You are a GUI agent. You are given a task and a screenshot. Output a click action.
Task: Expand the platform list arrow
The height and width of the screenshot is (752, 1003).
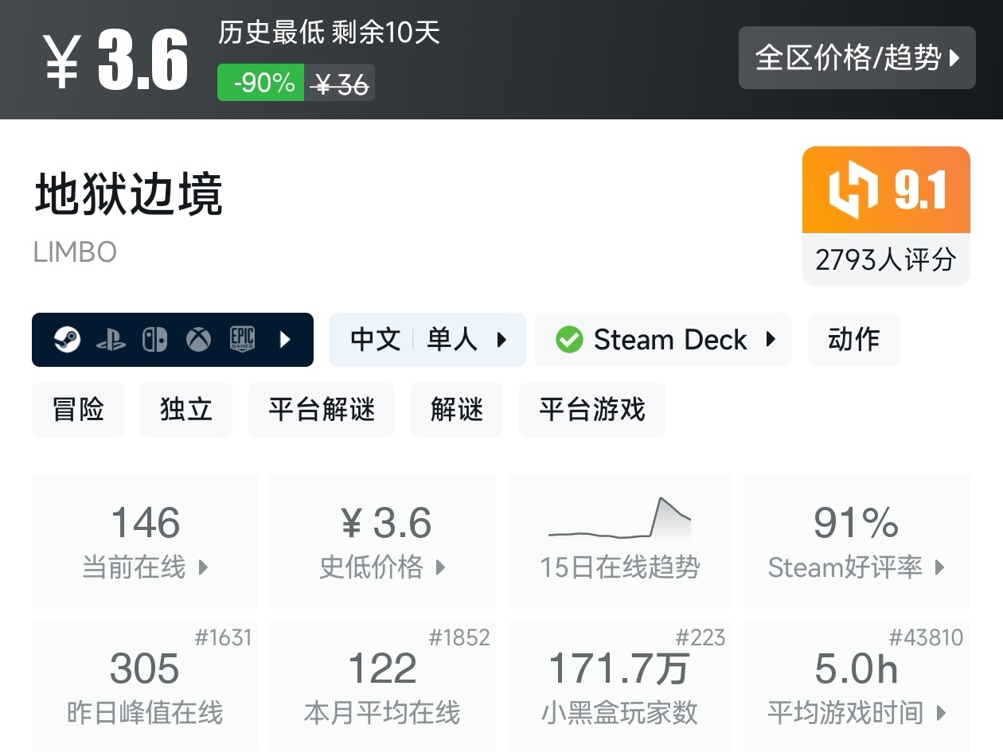click(286, 340)
